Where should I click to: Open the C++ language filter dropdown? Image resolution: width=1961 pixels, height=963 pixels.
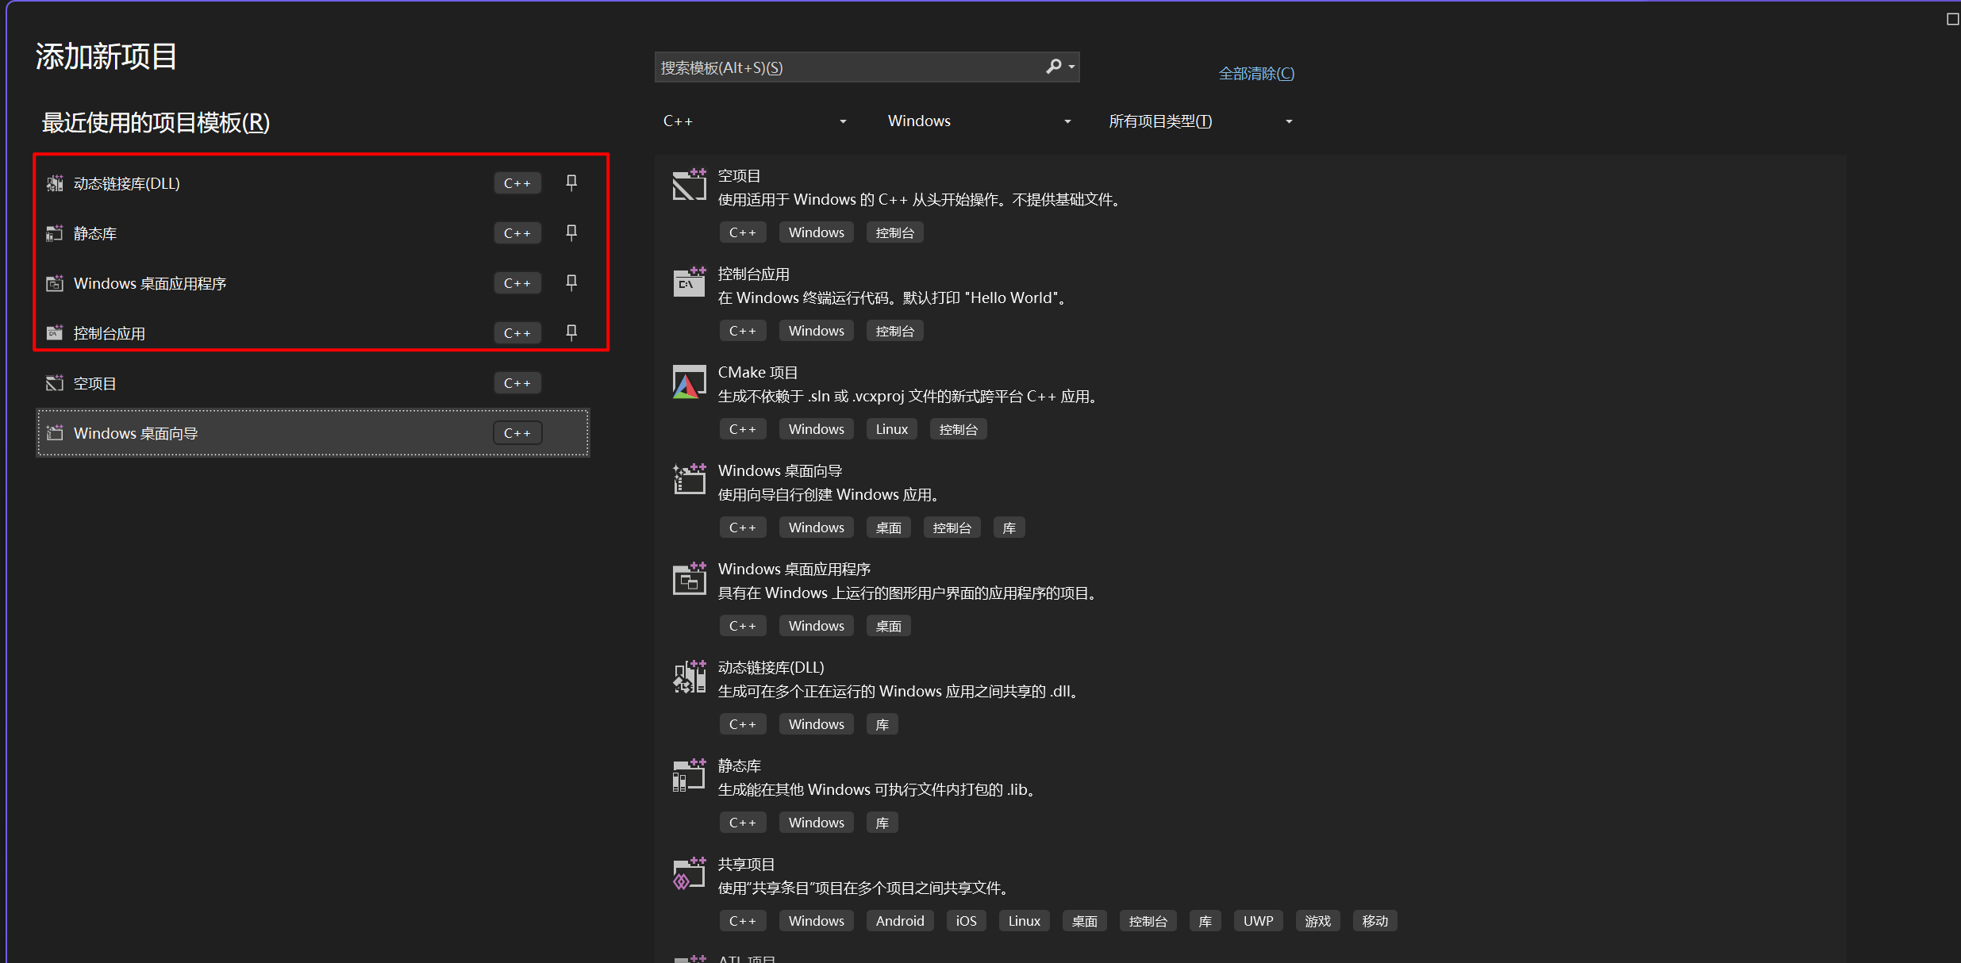pyautogui.click(x=754, y=121)
